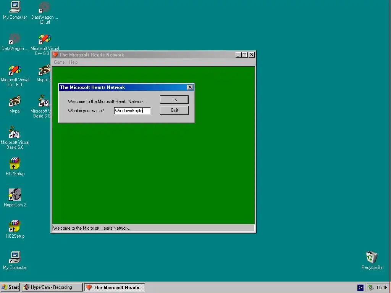Screen dimensions: 391x293
Task: Launch Microsoft Visual C++ 6.0 beside DataWagon
Action: click(x=45, y=39)
